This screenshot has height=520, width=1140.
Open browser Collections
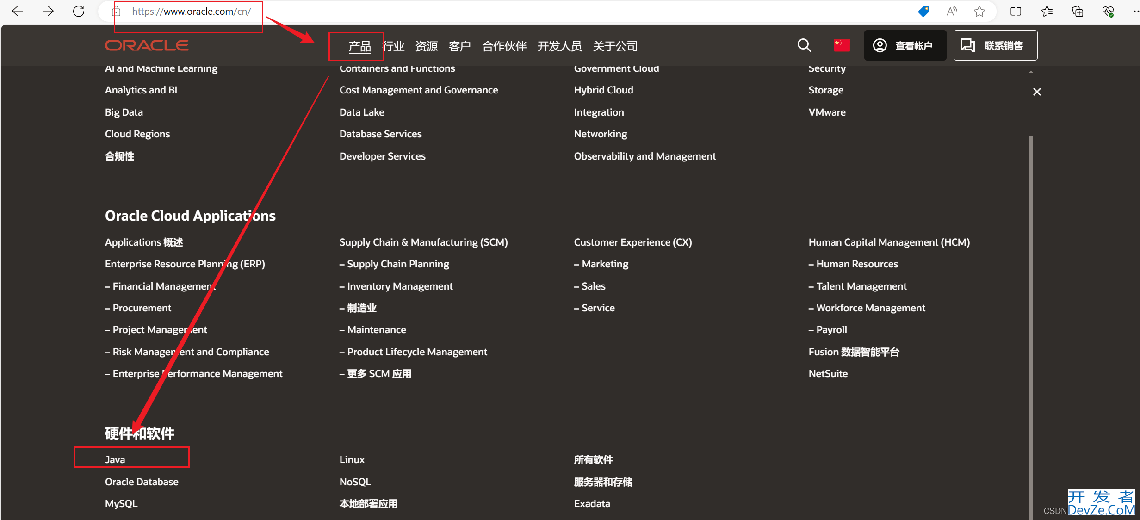(1078, 11)
